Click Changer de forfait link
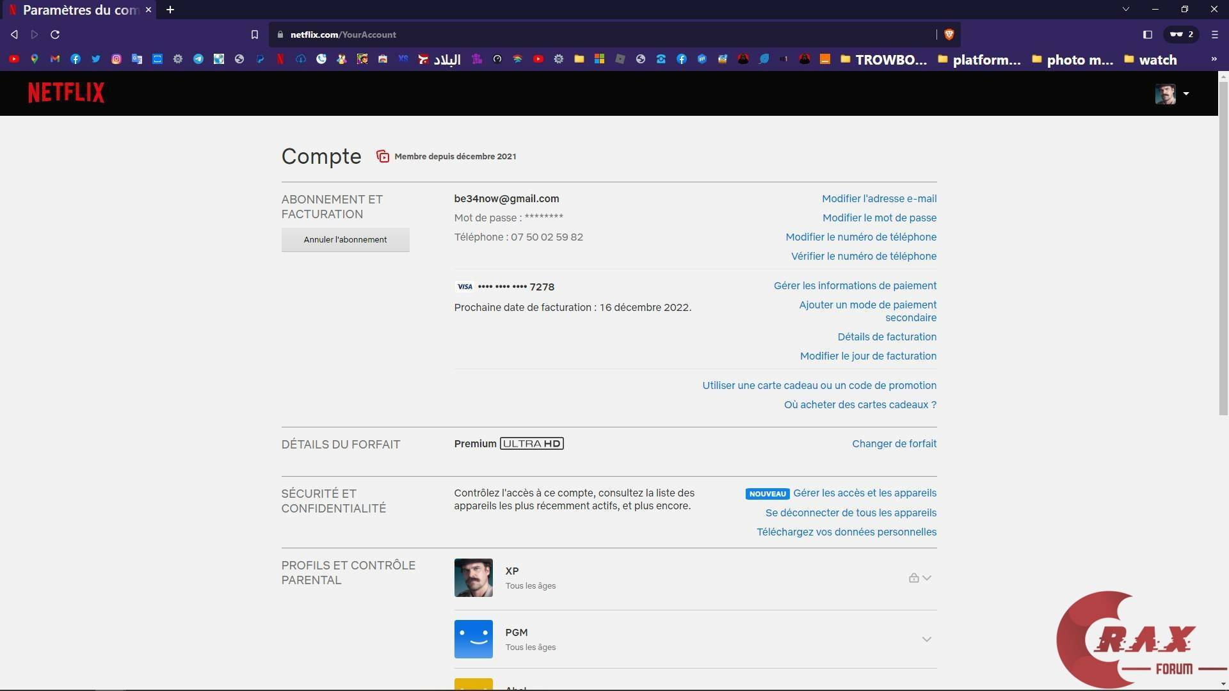1229x691 pixels. click(x=894, y=443)
